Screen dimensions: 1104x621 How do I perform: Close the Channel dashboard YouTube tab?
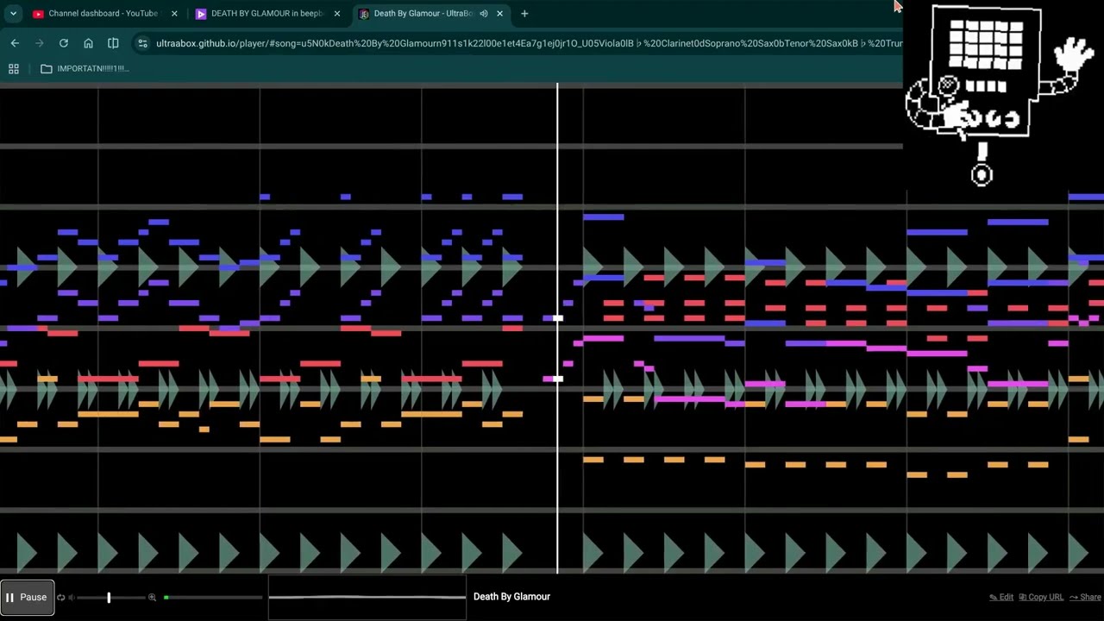point(174,14)
